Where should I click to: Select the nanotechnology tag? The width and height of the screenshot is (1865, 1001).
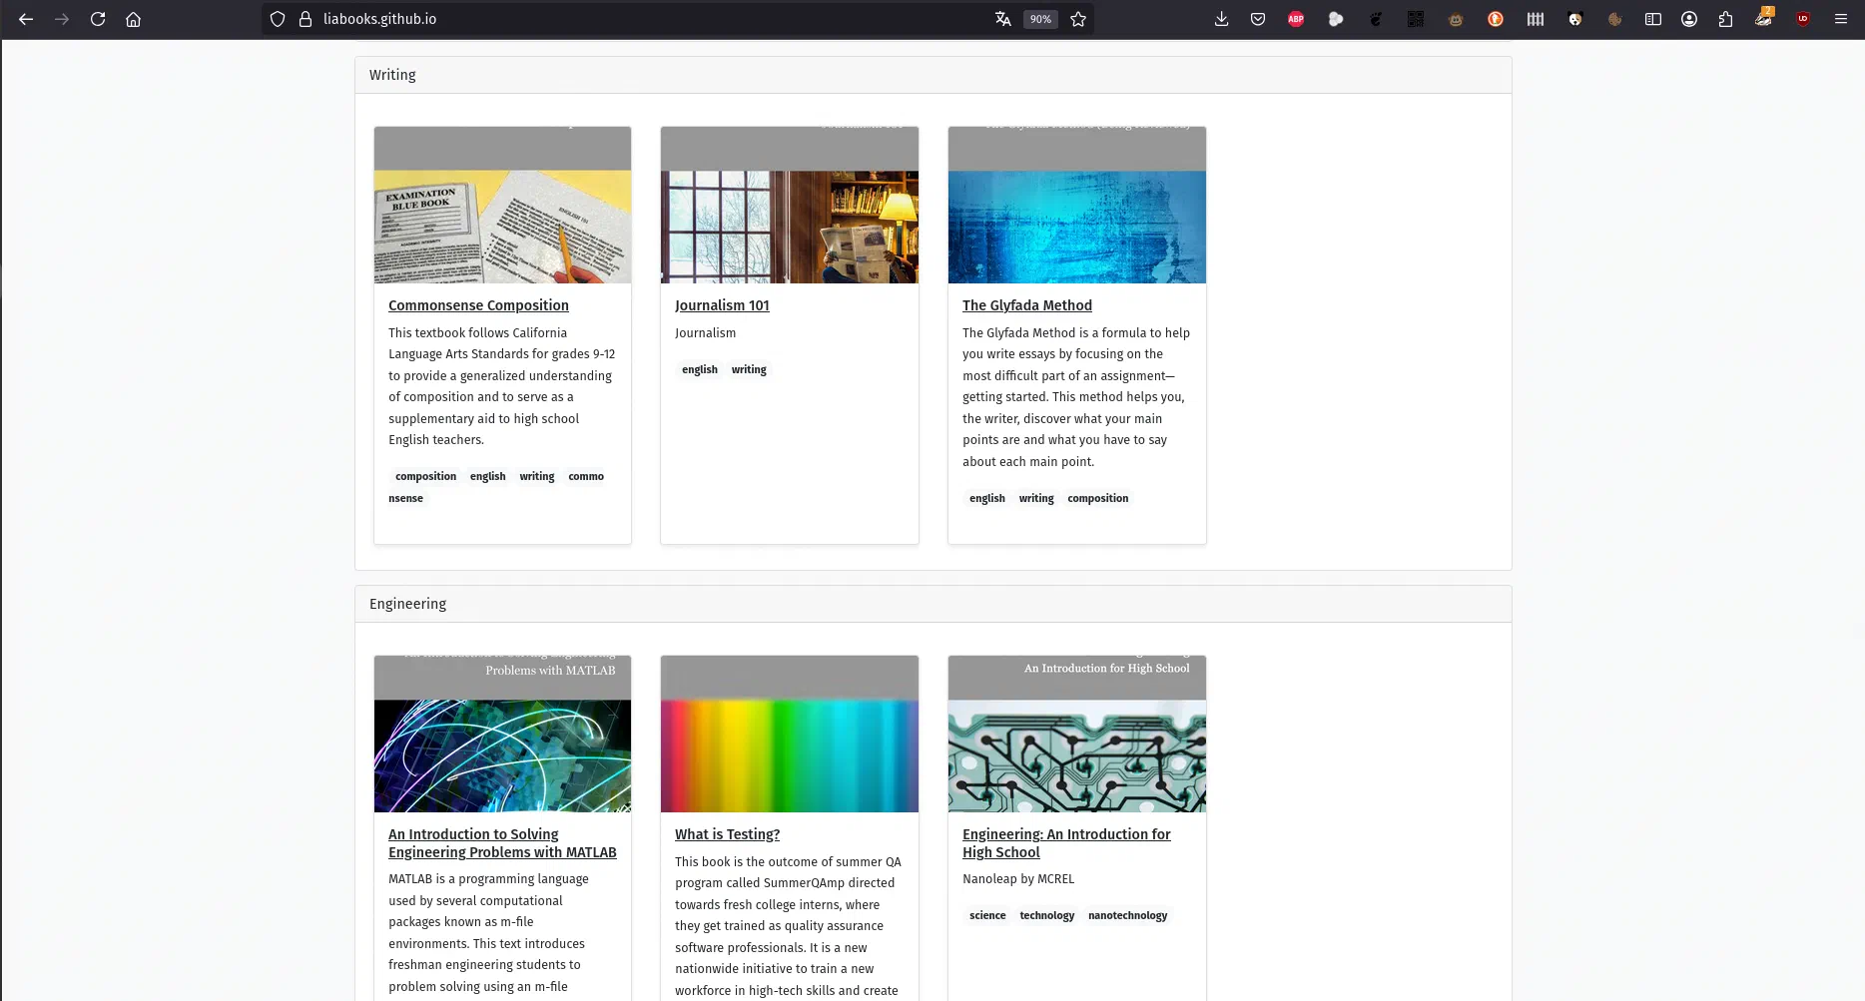click(1127, 915)
